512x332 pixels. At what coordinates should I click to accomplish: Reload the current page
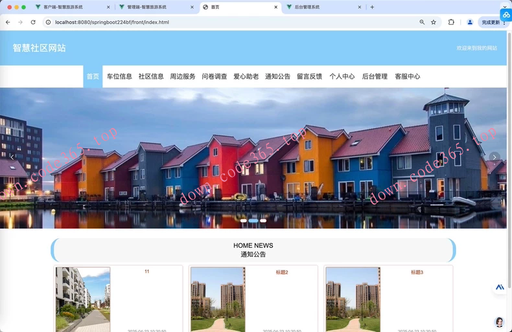coord(33,22)
